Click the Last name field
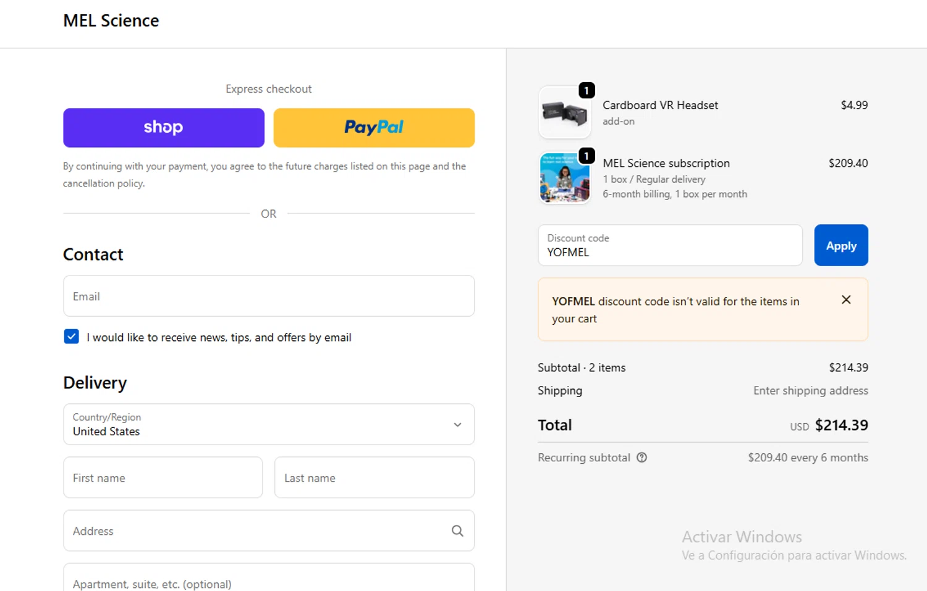 [375, 477]
